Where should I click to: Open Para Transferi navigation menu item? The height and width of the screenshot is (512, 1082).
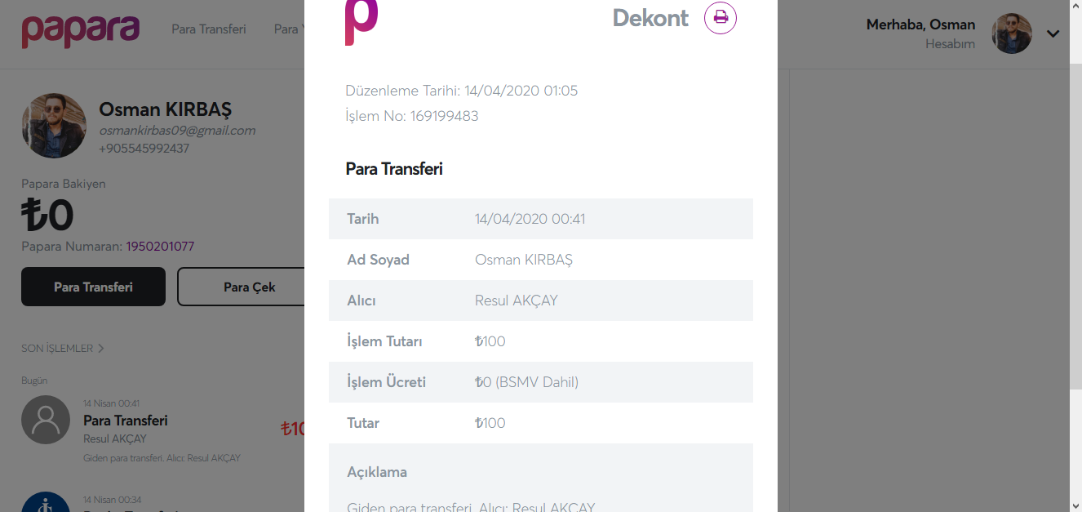tap(209, 29)
